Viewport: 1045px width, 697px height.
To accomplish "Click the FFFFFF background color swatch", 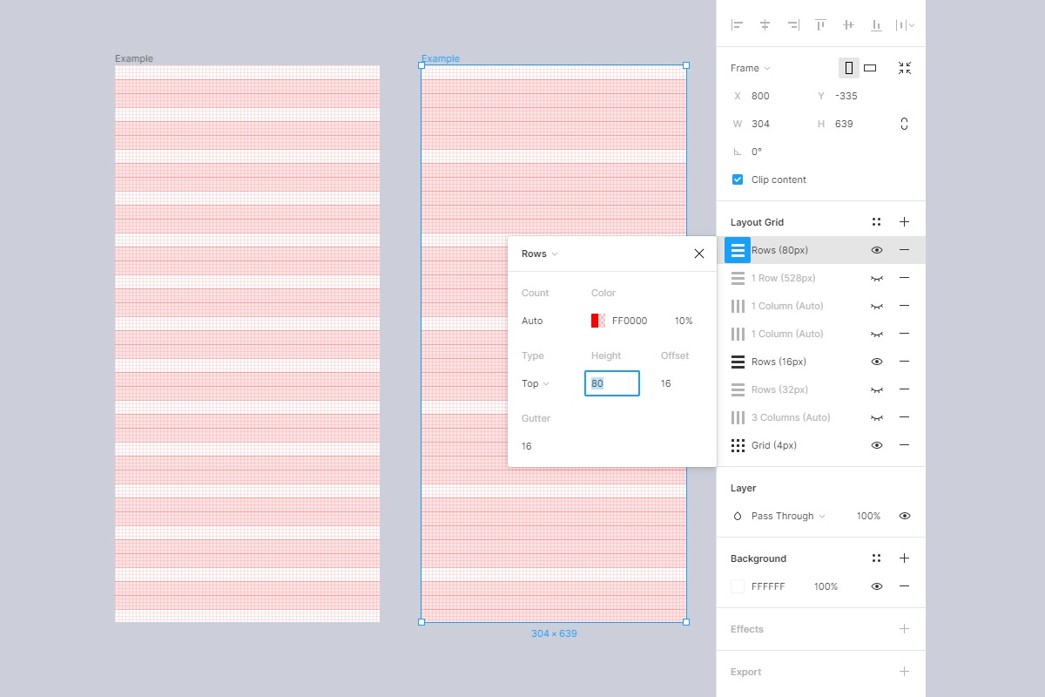I will [x=738, y=586].
